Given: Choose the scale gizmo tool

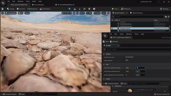Looking at the screenshot, I should coord(71,13).
